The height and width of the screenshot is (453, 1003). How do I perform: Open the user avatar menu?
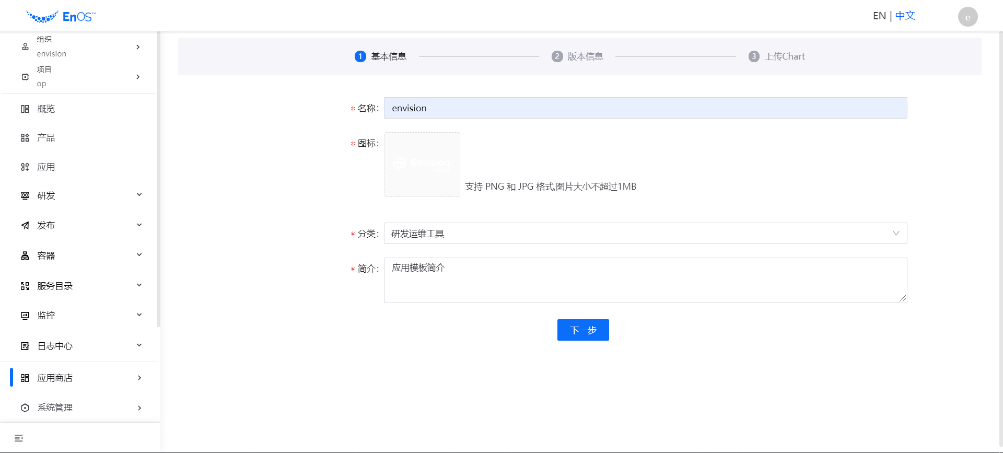click(x=967, y=17)
